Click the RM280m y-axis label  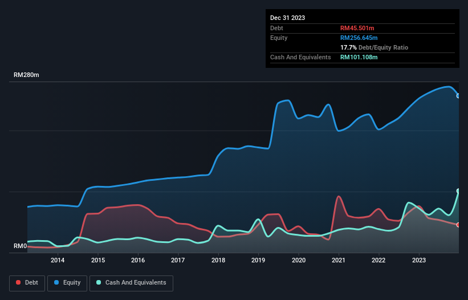pos(26,75)
